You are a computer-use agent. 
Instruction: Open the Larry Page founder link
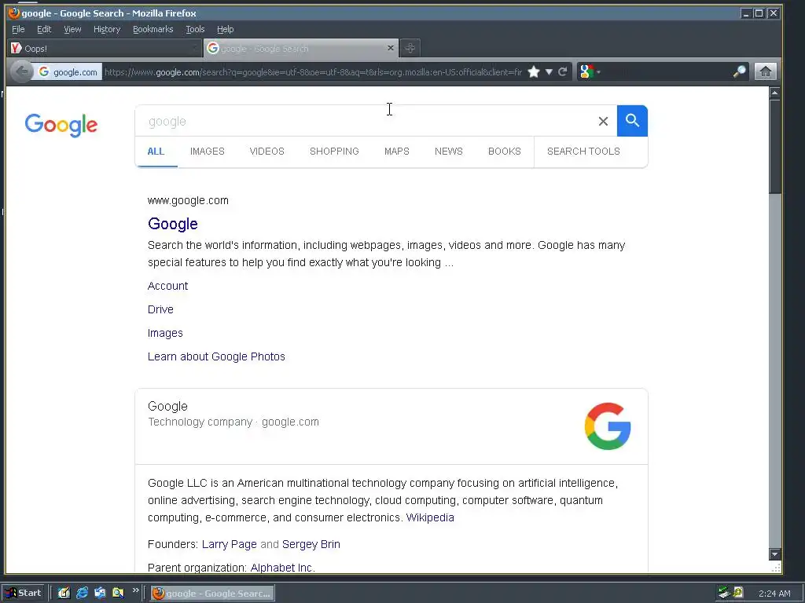(229, 544)
